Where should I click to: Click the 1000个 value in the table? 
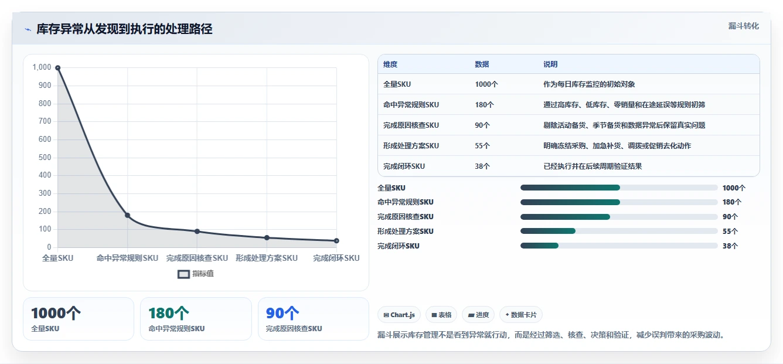[x=486, y=84]
